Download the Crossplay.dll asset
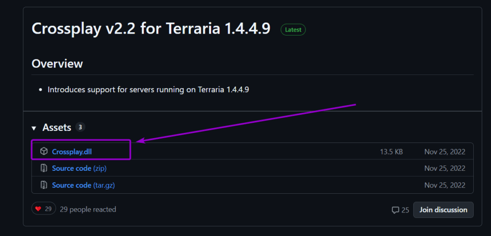This screenshot has width=491, height=236. pos(72,152)
